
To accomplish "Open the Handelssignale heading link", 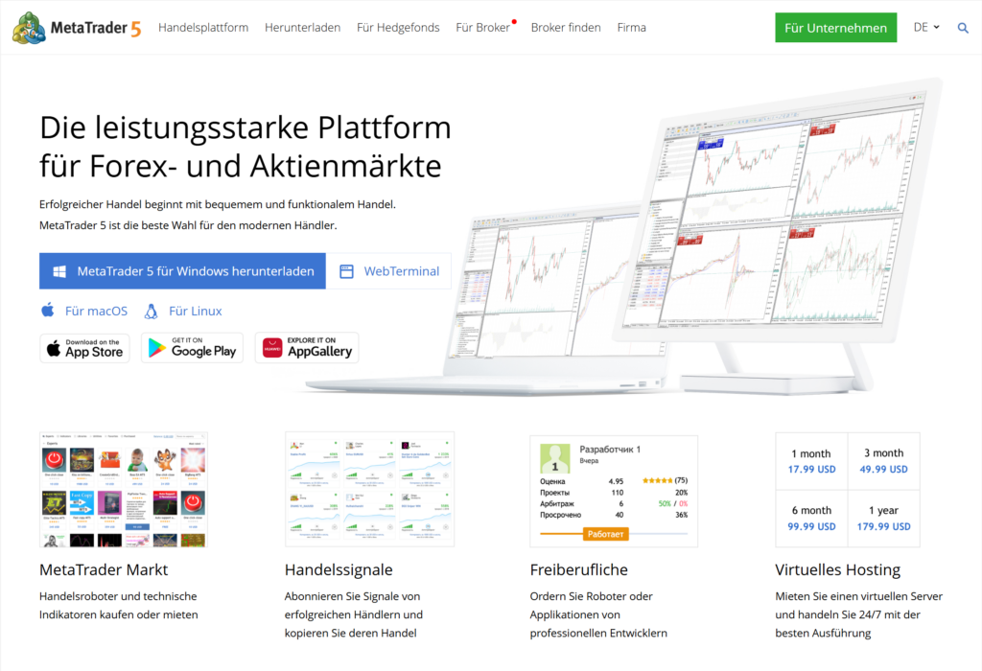I will pyautogui.click(x=339, y=569).
